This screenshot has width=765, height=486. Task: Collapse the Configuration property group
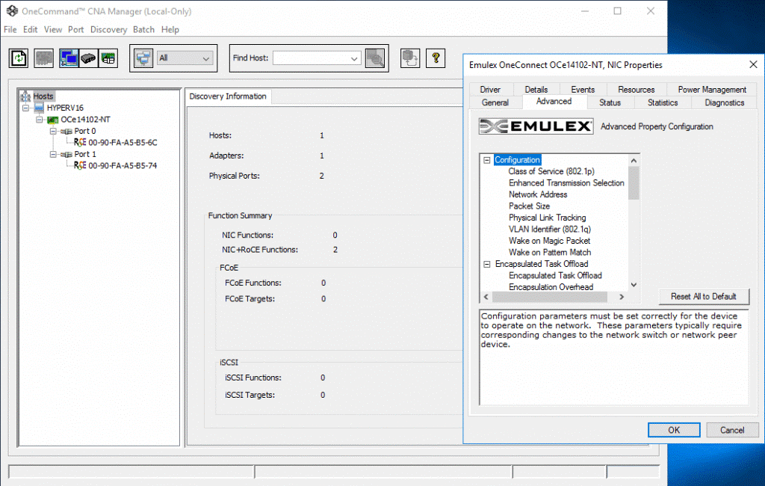[x=487, y=160]
